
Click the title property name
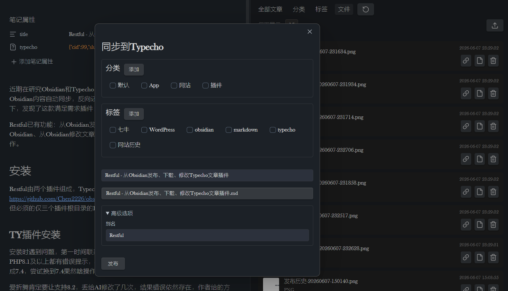24,34
